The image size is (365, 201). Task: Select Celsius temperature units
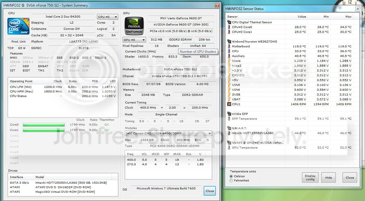[231, 176]
